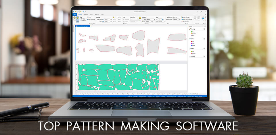Viewport: 276px width, 135px height.
Task: Open the materials Library icon
Action: coord(140,18)
